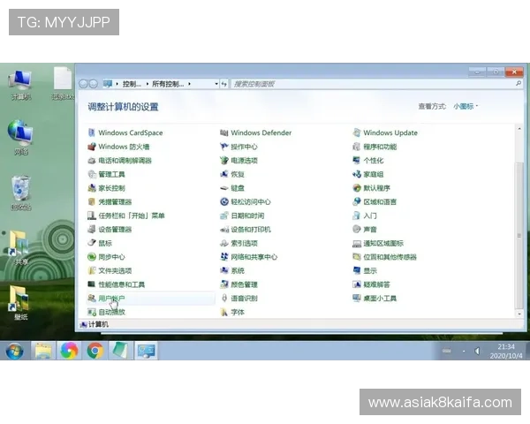Image resolution: width=530 pixels, height=424 pixels.
Task: Click refresh button beside address bar
Action: (224, 84)
